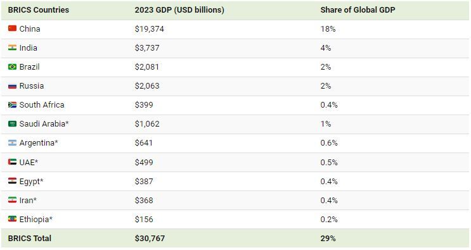Click India's 4% share cell

[326, 48]
